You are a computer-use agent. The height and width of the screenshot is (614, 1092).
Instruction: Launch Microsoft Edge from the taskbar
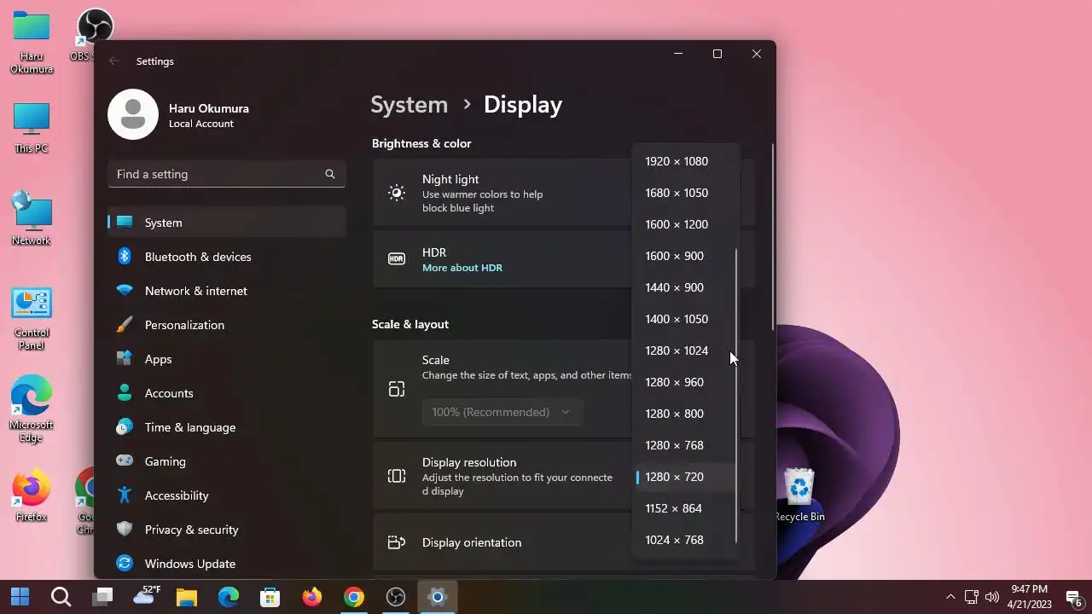(229, 597)
